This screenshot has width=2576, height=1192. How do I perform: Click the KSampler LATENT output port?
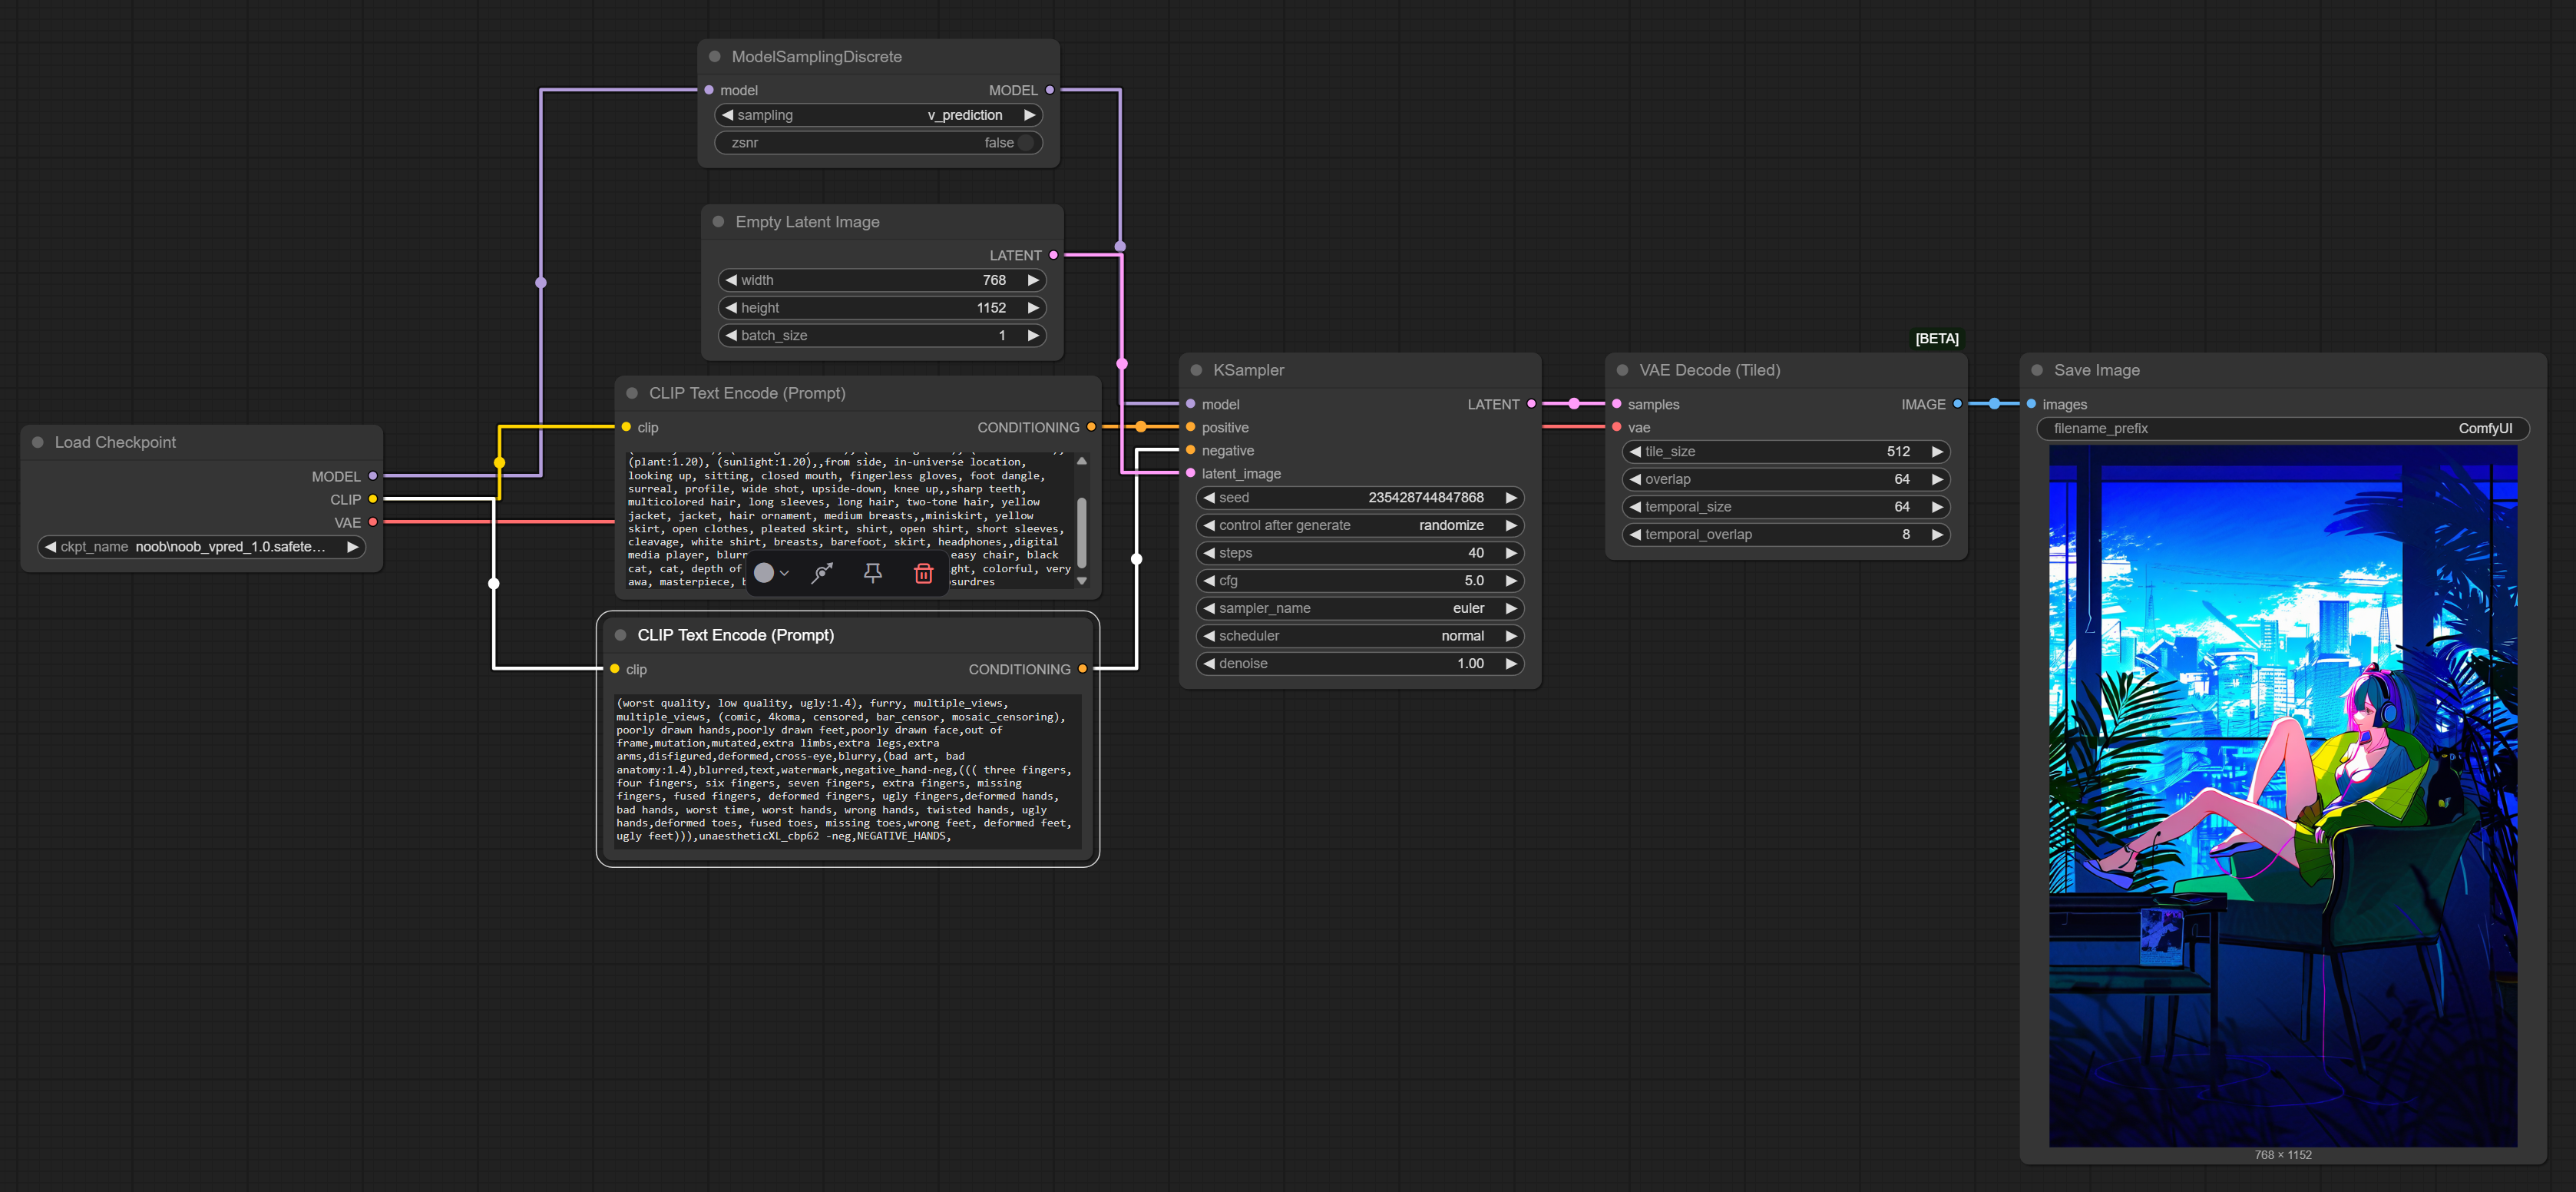click(x=1531, y=404)
